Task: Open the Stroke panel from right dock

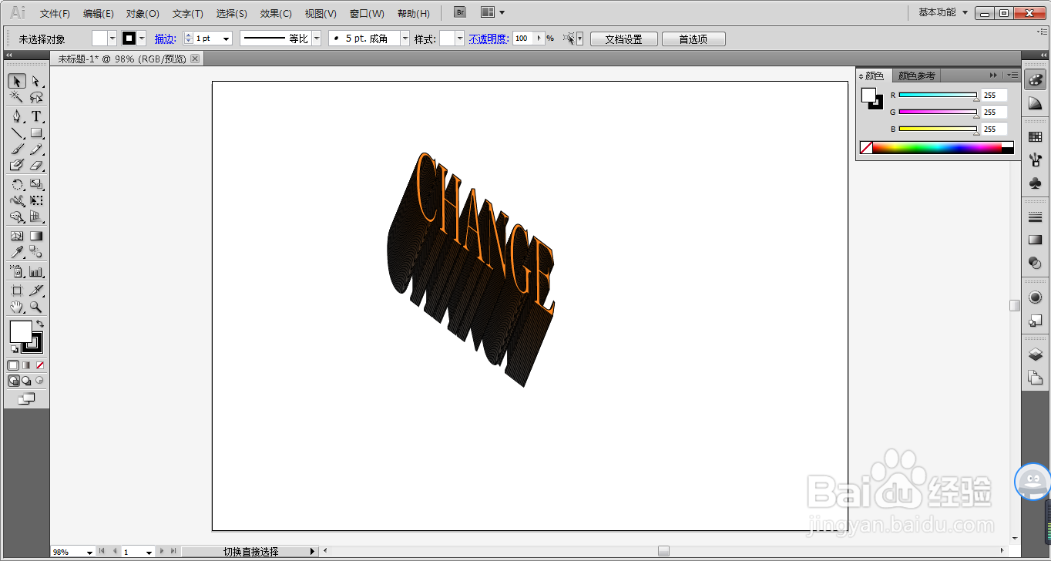Action: (1035, 218)
